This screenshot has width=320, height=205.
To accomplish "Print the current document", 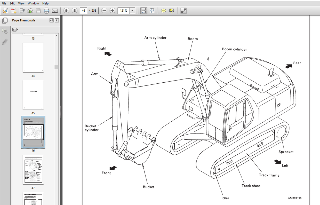I will [x=46, y=11].
